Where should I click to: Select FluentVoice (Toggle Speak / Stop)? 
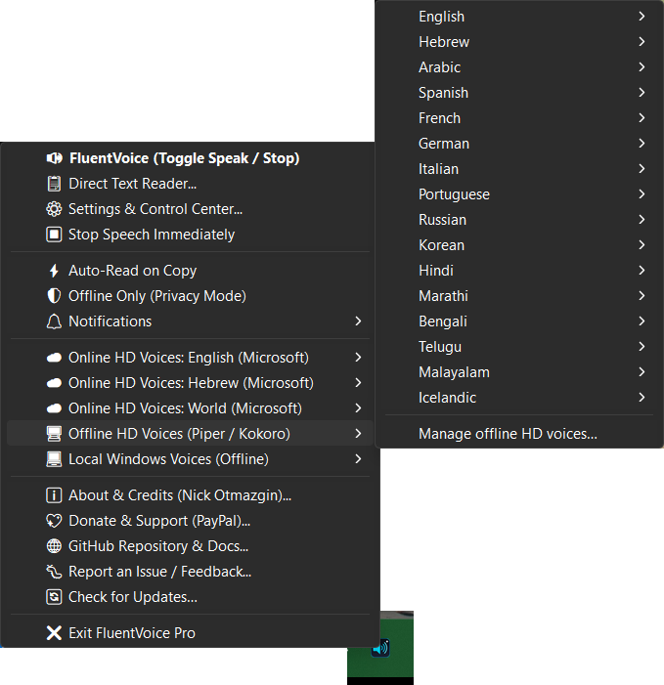[x=190, y=158]
